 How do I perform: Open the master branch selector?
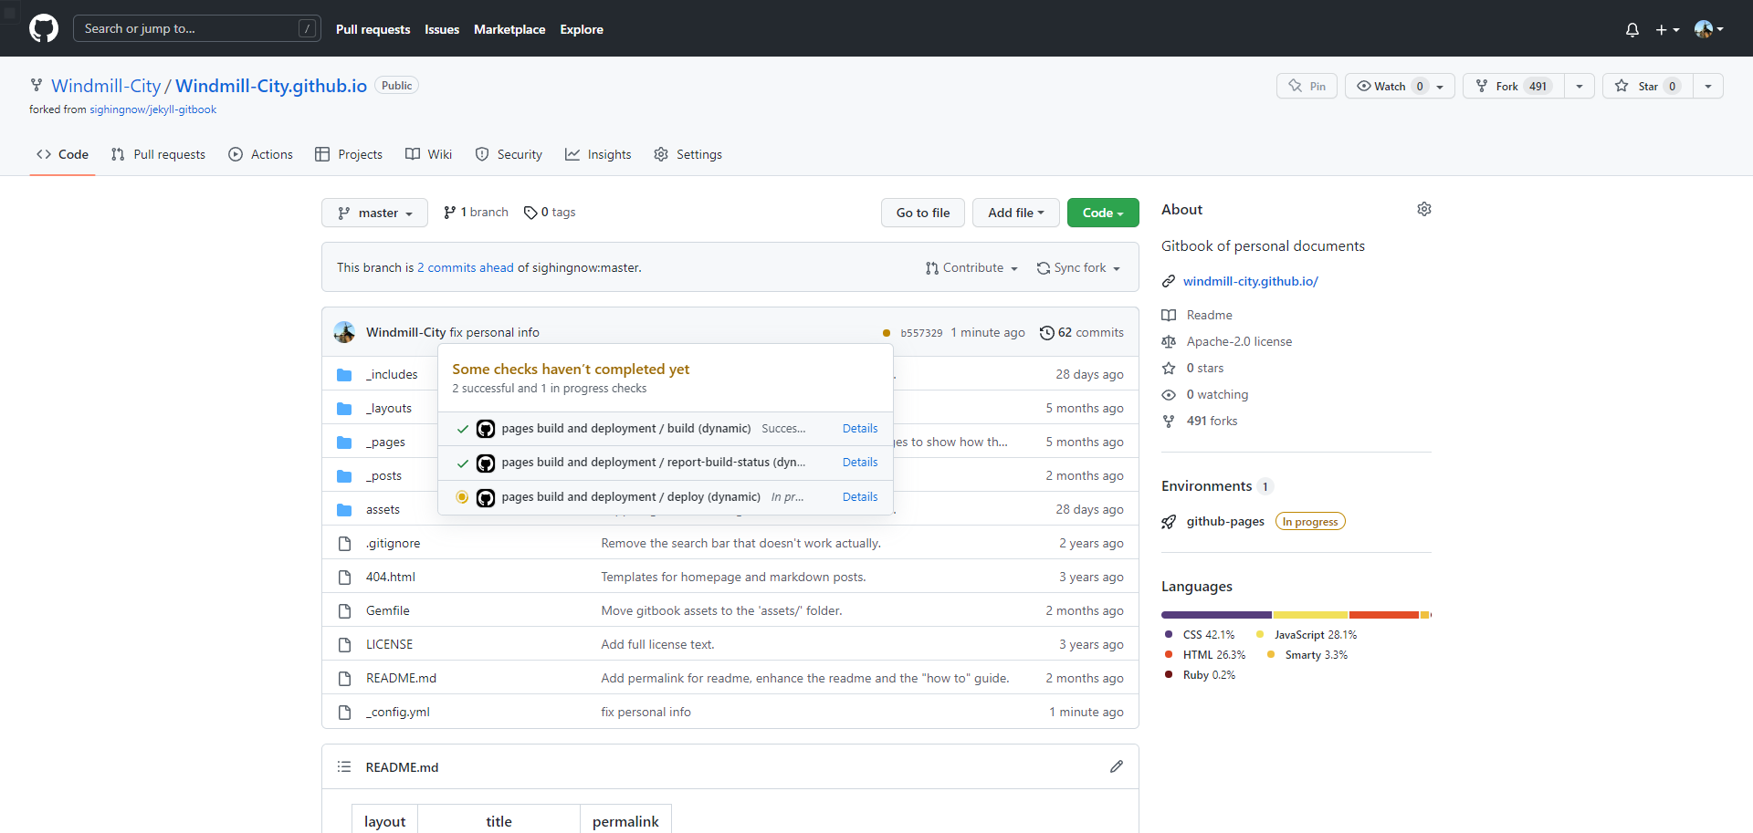click(374, 213)
